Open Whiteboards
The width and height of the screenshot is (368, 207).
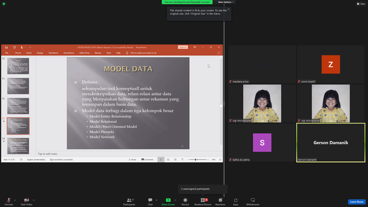pyautogui.click(x=253, y=201)
